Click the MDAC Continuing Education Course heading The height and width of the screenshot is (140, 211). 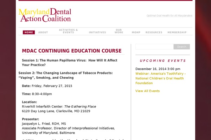click(x=72, y=51)
